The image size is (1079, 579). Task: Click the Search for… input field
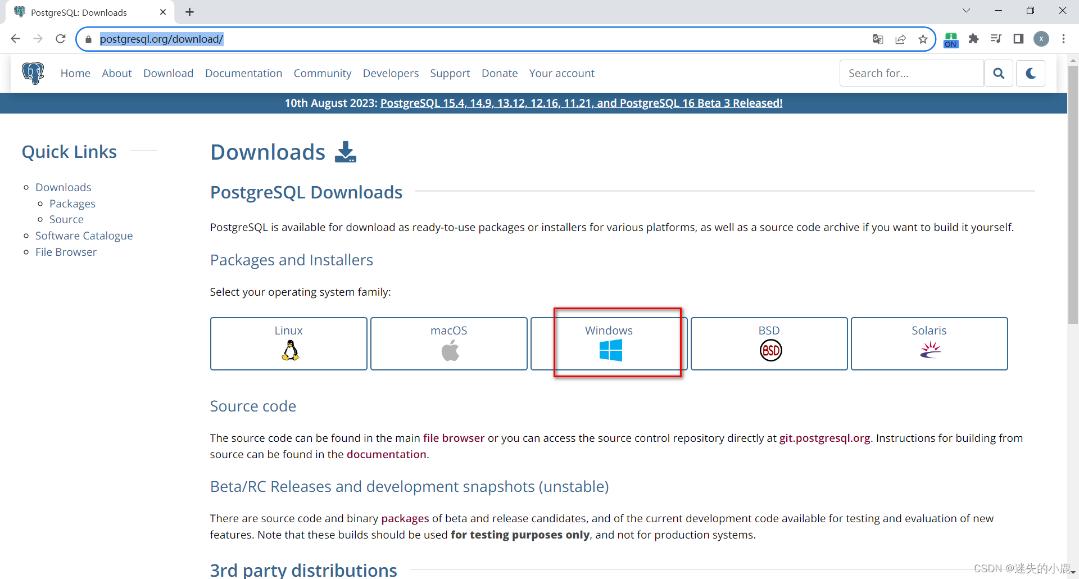point(912,73)
